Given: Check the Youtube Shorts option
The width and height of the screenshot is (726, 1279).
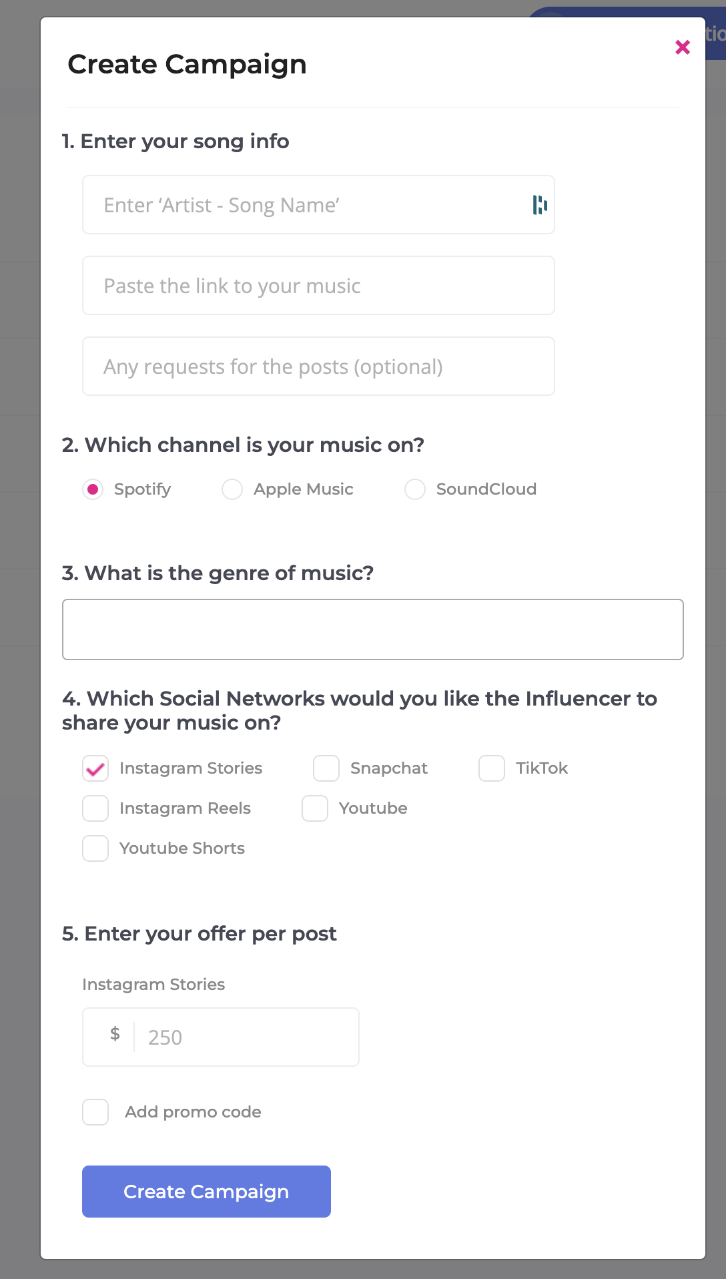Looking at the screenshot, I should 95,848.
